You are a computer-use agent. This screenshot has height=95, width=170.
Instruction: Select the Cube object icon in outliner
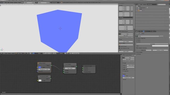[139, 11]
